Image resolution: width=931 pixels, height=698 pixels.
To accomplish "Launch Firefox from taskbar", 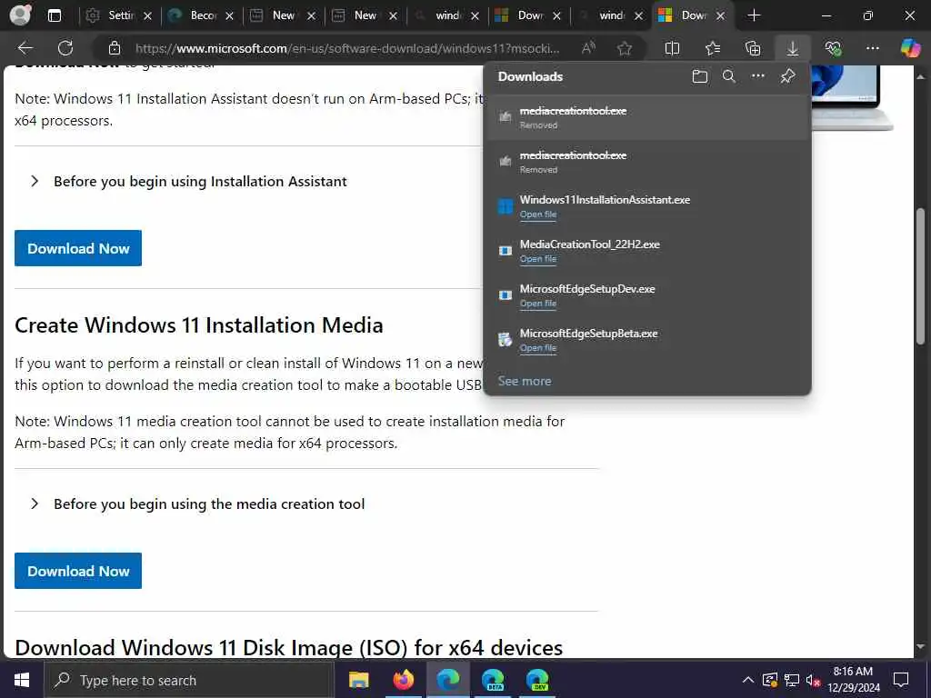I will point(403,680).
